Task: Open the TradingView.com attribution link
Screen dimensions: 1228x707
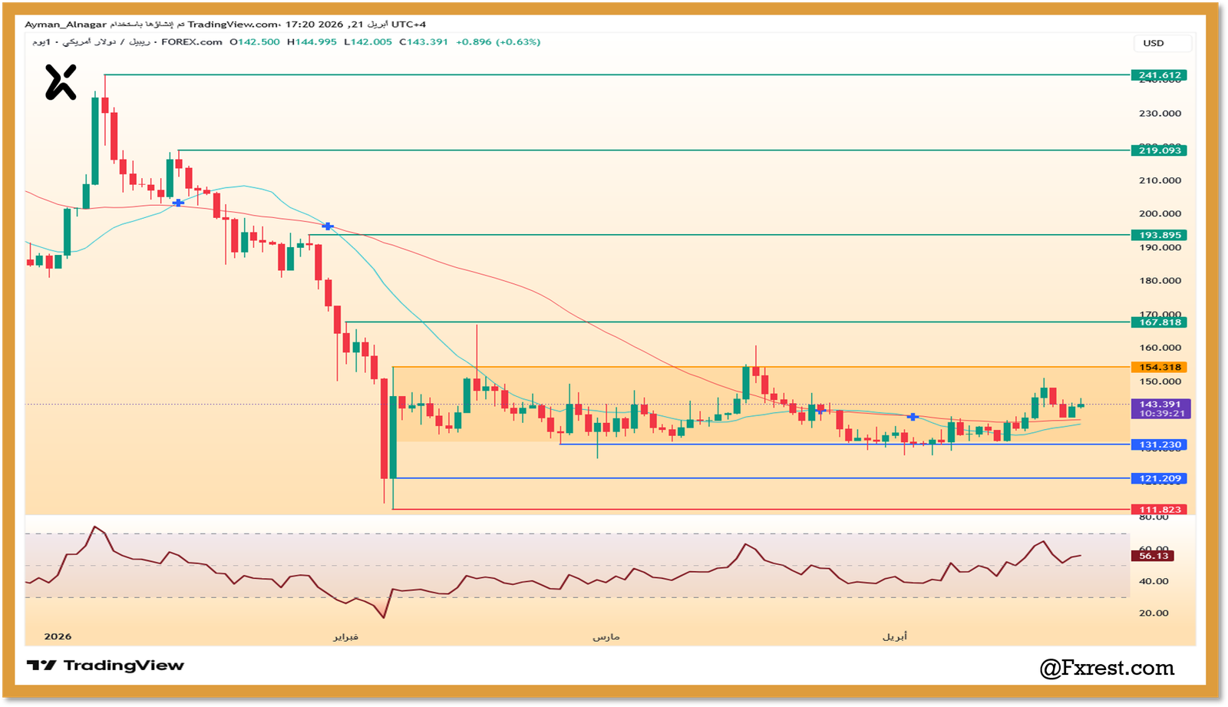Action: point(231,24)
